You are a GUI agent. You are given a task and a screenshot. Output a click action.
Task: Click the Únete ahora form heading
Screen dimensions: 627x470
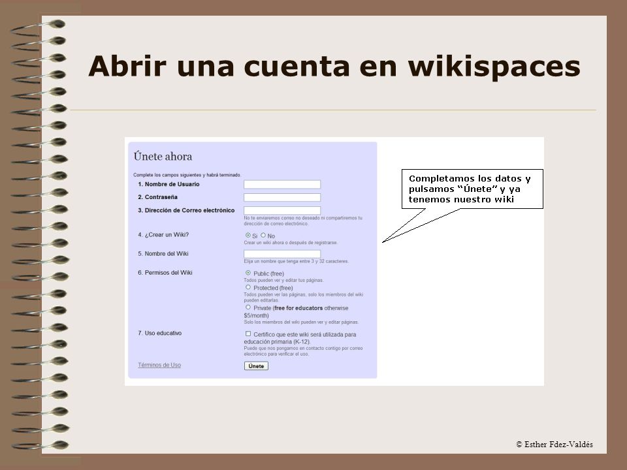tap(163, 156)
